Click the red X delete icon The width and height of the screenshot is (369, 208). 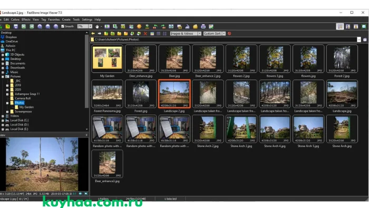[145, 34]
